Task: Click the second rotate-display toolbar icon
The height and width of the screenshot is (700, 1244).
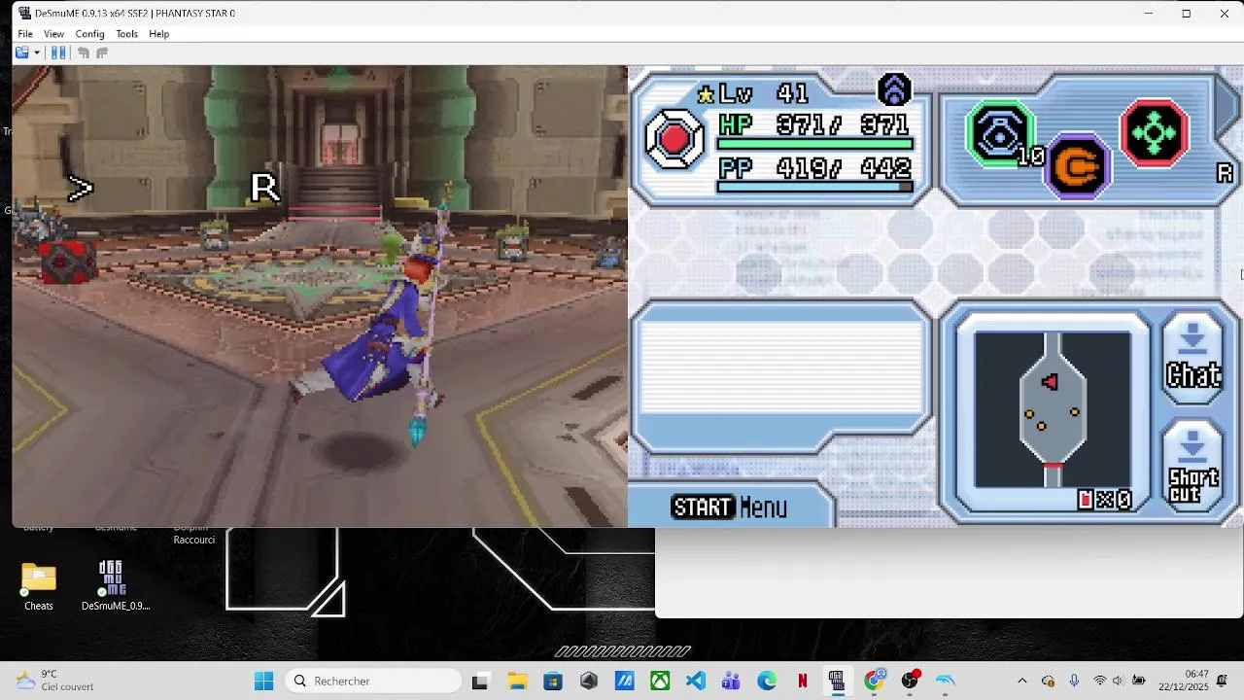Action: tap(101, 53)
